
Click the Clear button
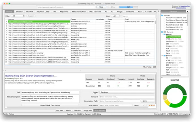coord(113,7)
